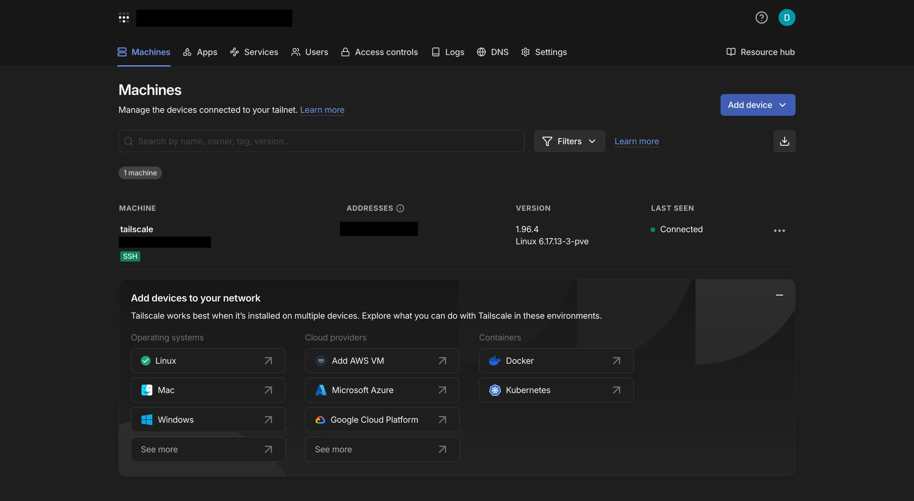Viewport: 914px width, 501px height.
Task: Open the help question mark icon
Action: click(x=761, y=18)
